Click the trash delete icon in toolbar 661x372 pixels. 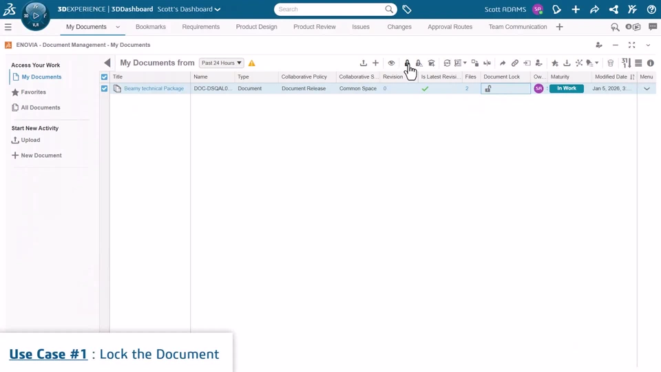pyautogui.click(x=611, y=63)
